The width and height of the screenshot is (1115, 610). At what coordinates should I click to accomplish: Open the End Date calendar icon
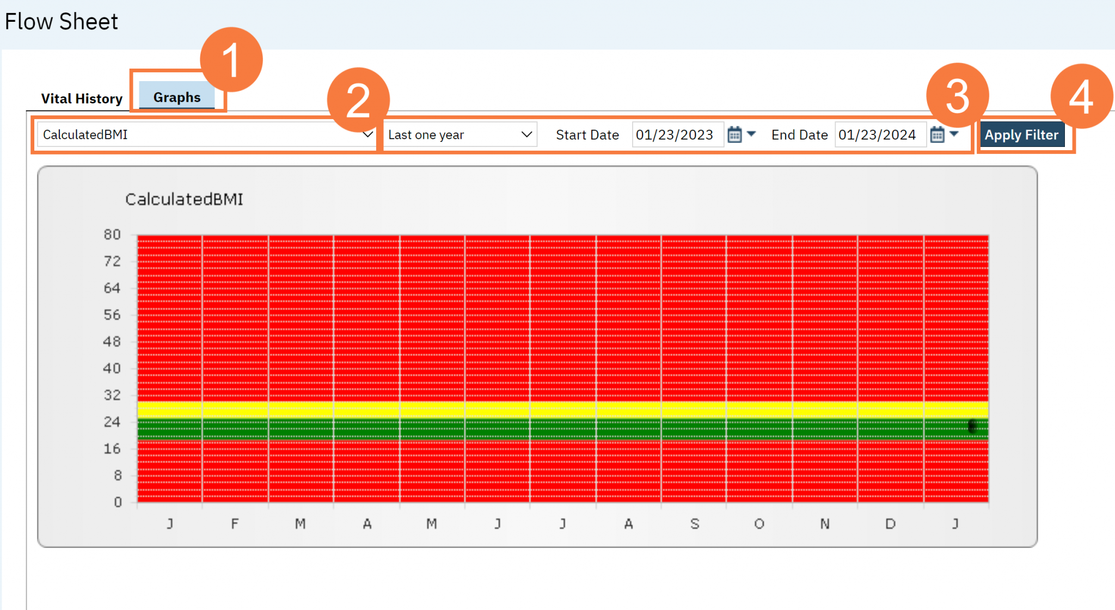pyautogui.click(x=937, y=134)
